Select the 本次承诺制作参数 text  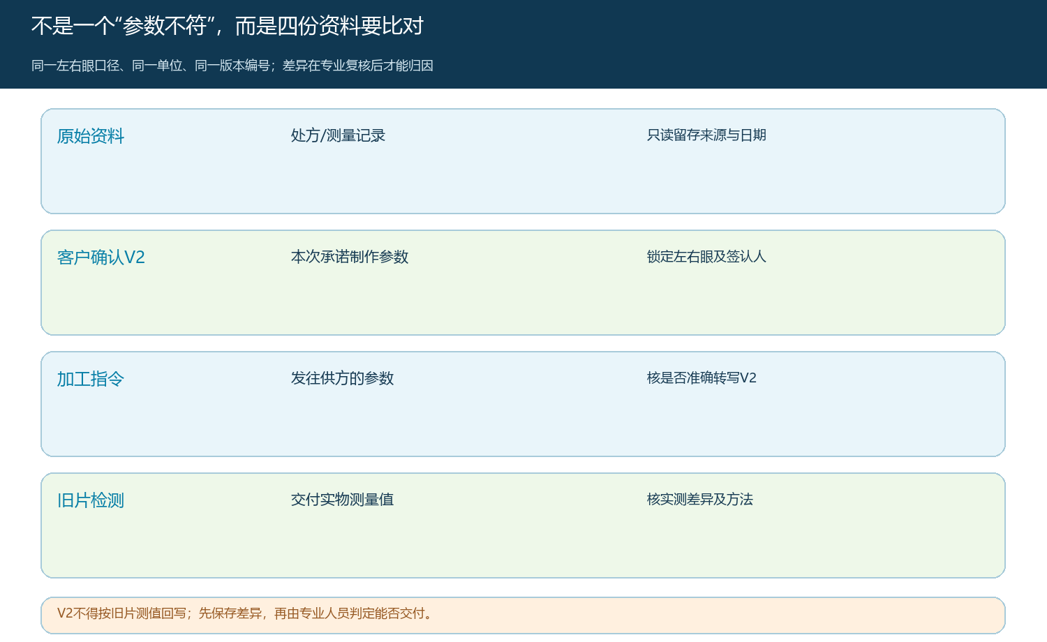tap(350, 257)
